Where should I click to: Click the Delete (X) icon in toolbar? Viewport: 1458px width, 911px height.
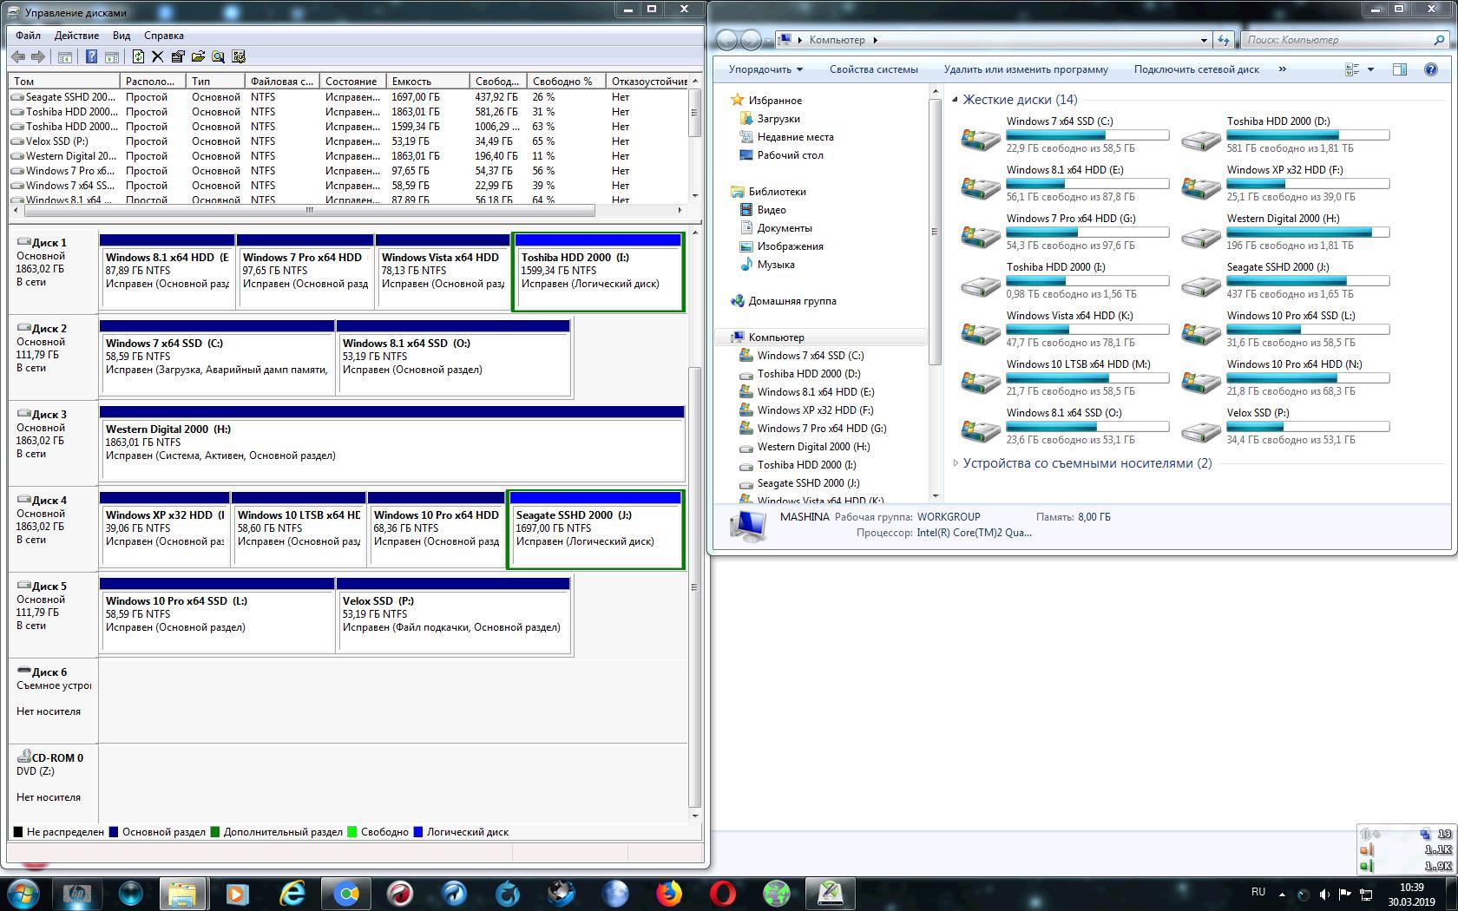click(157, 57)
